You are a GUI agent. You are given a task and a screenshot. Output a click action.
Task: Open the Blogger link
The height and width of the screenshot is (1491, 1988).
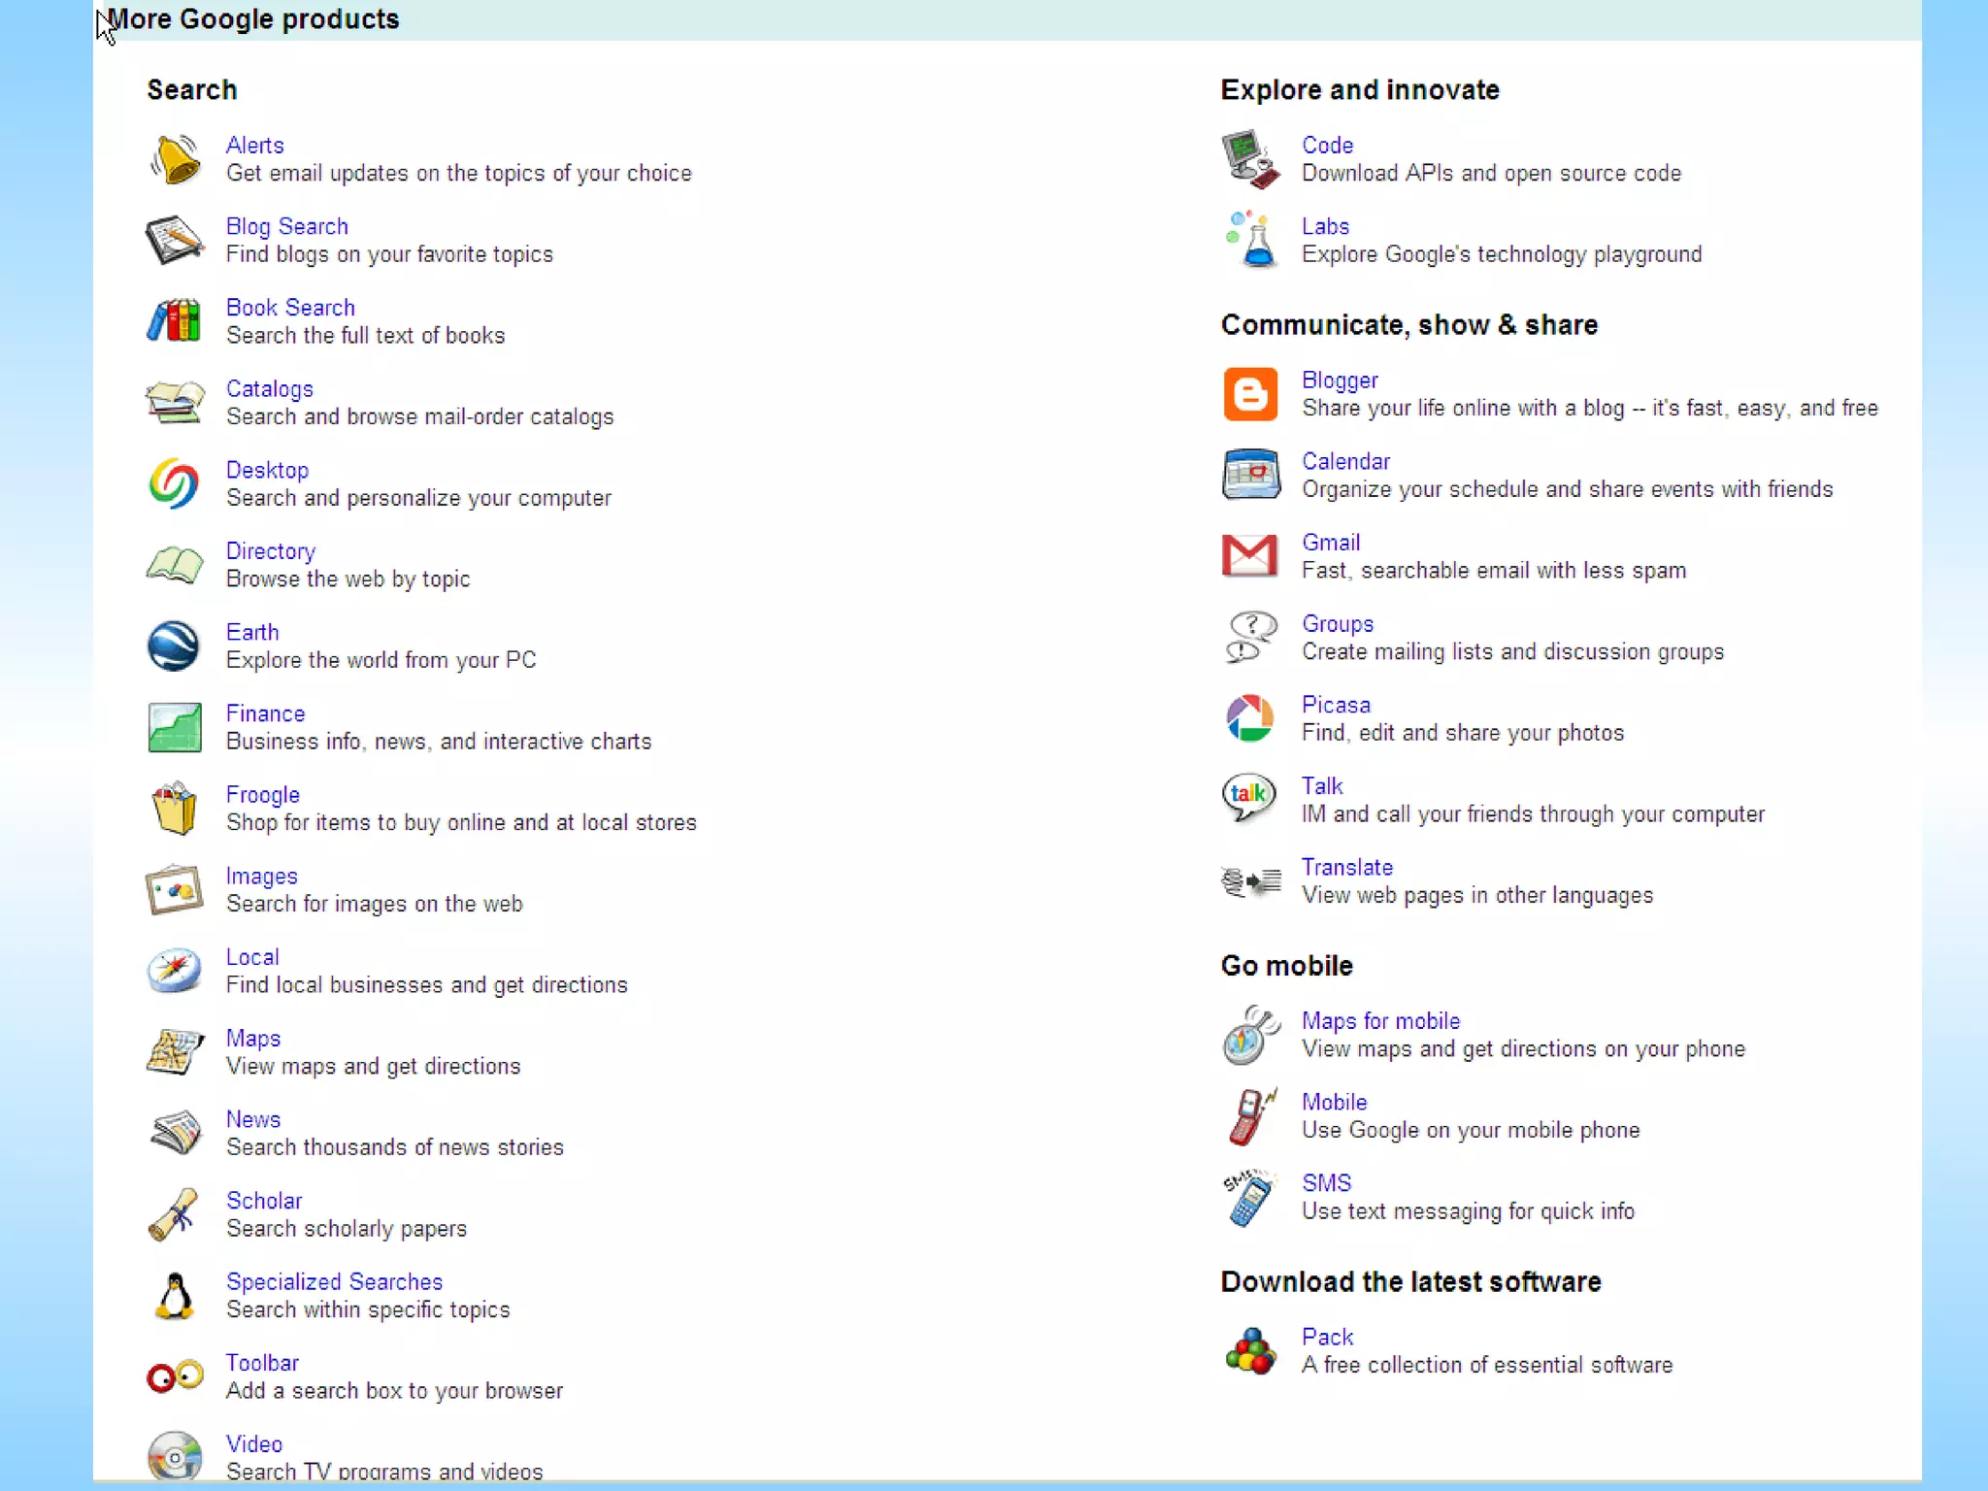(x=1340, y=381)
